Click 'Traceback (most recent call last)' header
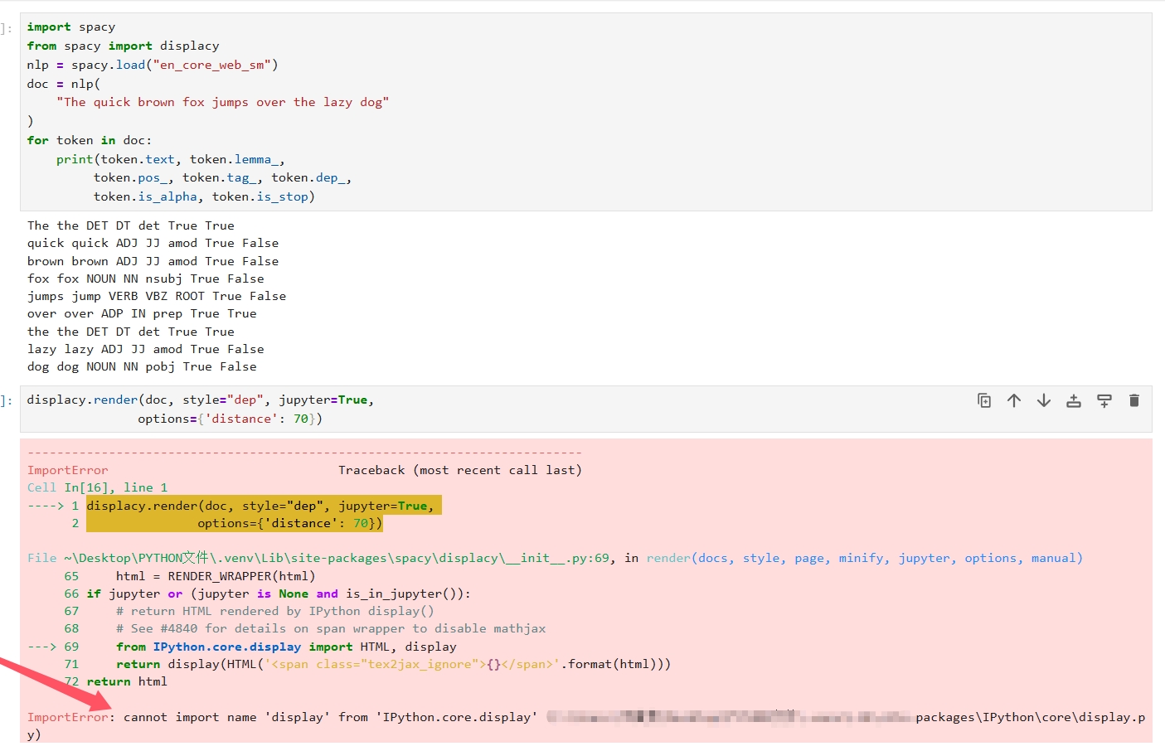The width and height of the screenshot is (1165, 751). point(460,470)
